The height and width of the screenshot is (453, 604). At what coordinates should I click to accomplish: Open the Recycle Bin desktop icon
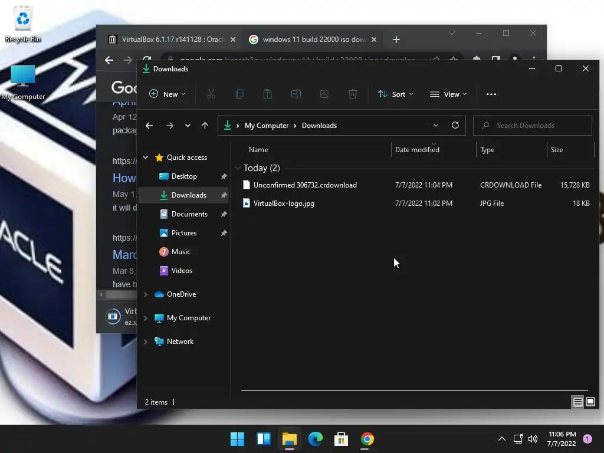coord(23,24)
